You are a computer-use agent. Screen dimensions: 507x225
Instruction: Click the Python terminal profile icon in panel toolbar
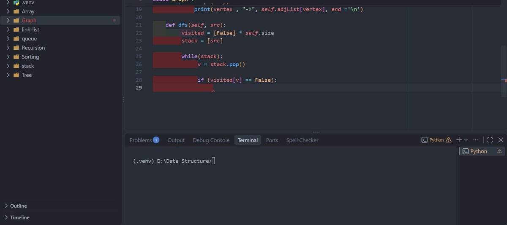point(425,140)
